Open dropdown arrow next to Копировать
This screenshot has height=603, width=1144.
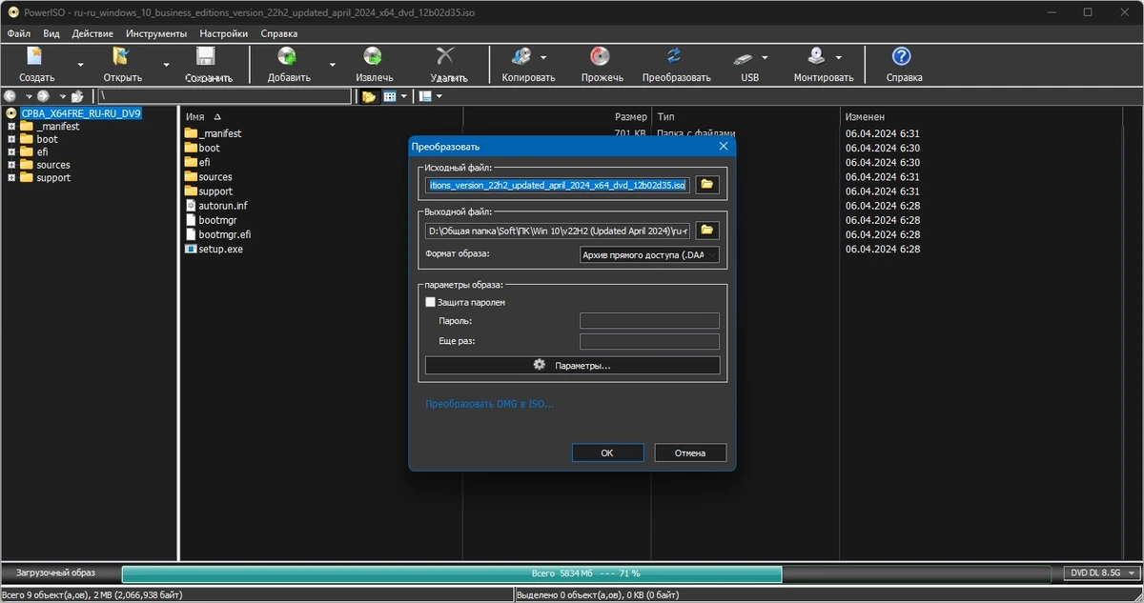pyautogui.click(x=543, y=57)
